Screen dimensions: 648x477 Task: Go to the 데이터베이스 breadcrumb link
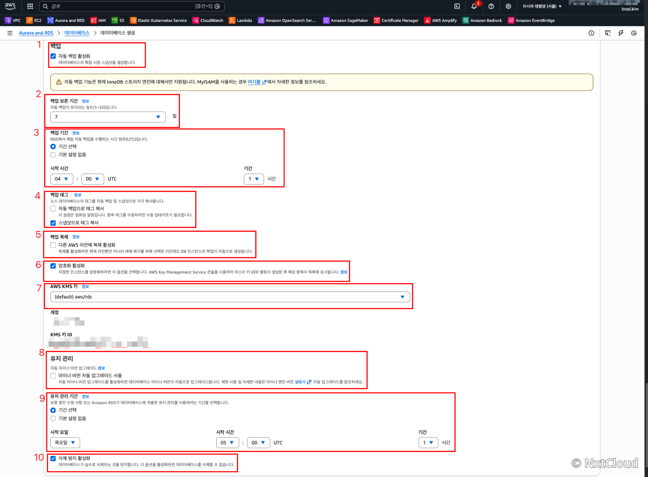(77, 33)
